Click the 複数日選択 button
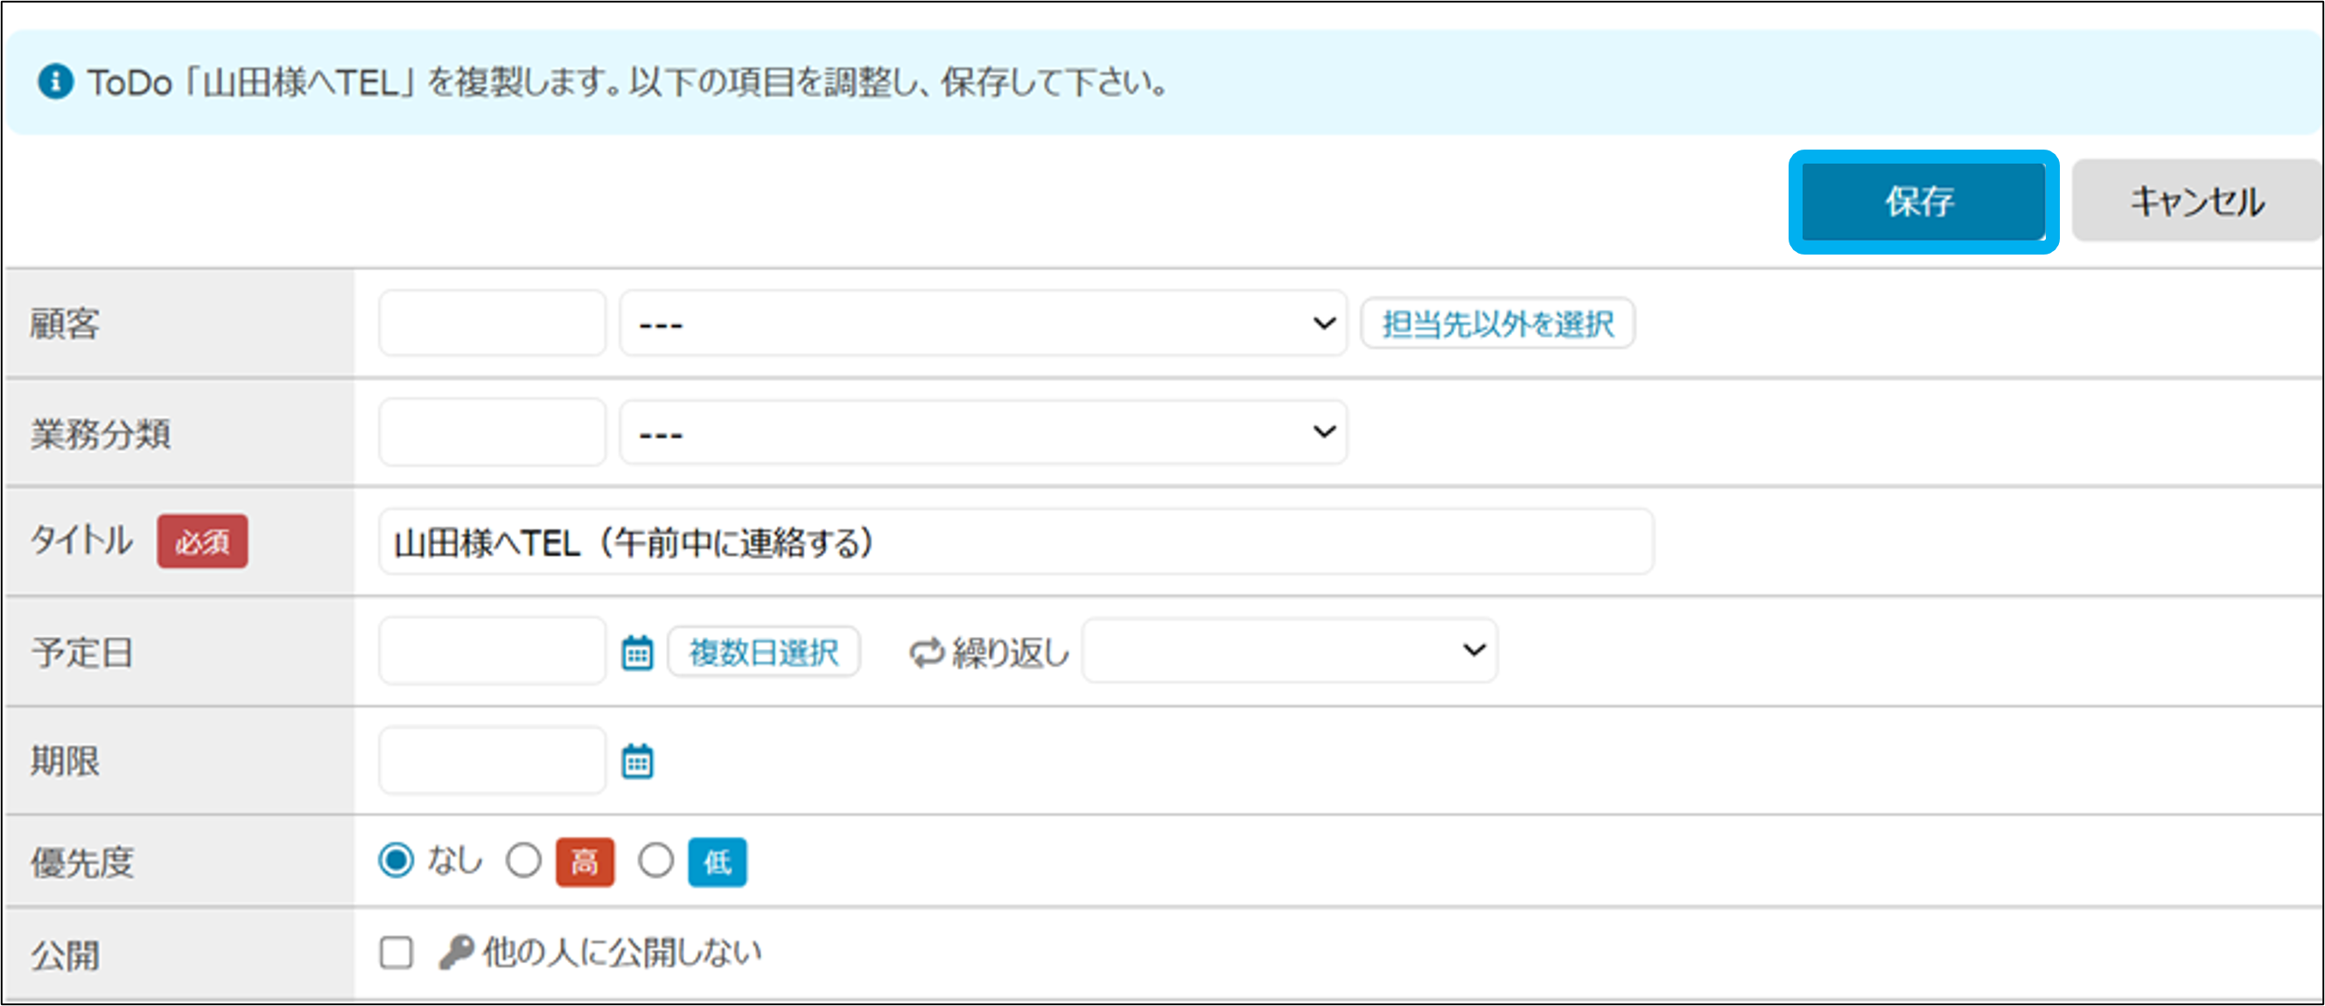Viewport: 2325px width, 1006px height. pyautogui.click(x=764, y=652)
